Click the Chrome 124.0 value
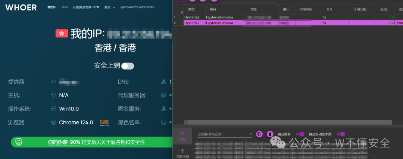Image resolution: width=403 pixels, height=159 pixels. [76, 122]
